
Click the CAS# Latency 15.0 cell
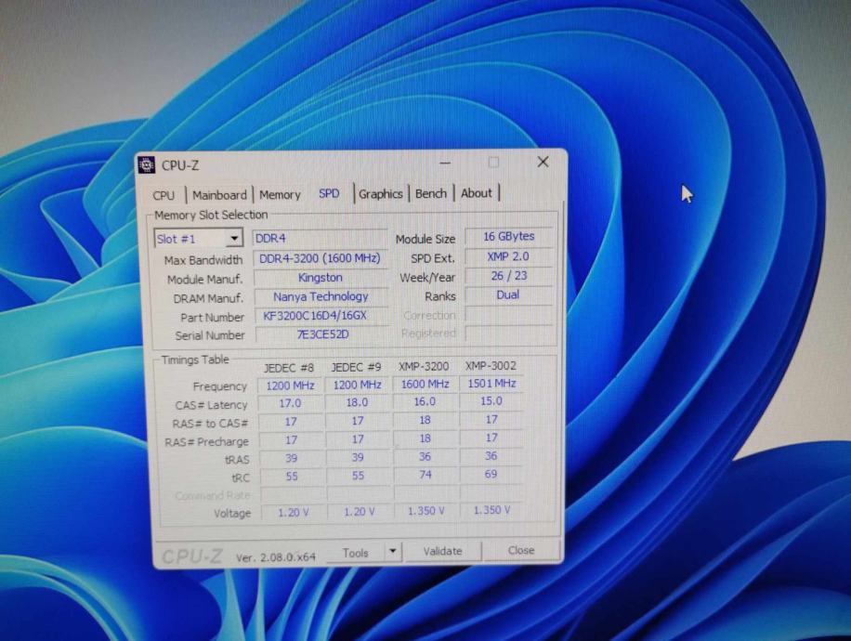click(x=491, y=401)
